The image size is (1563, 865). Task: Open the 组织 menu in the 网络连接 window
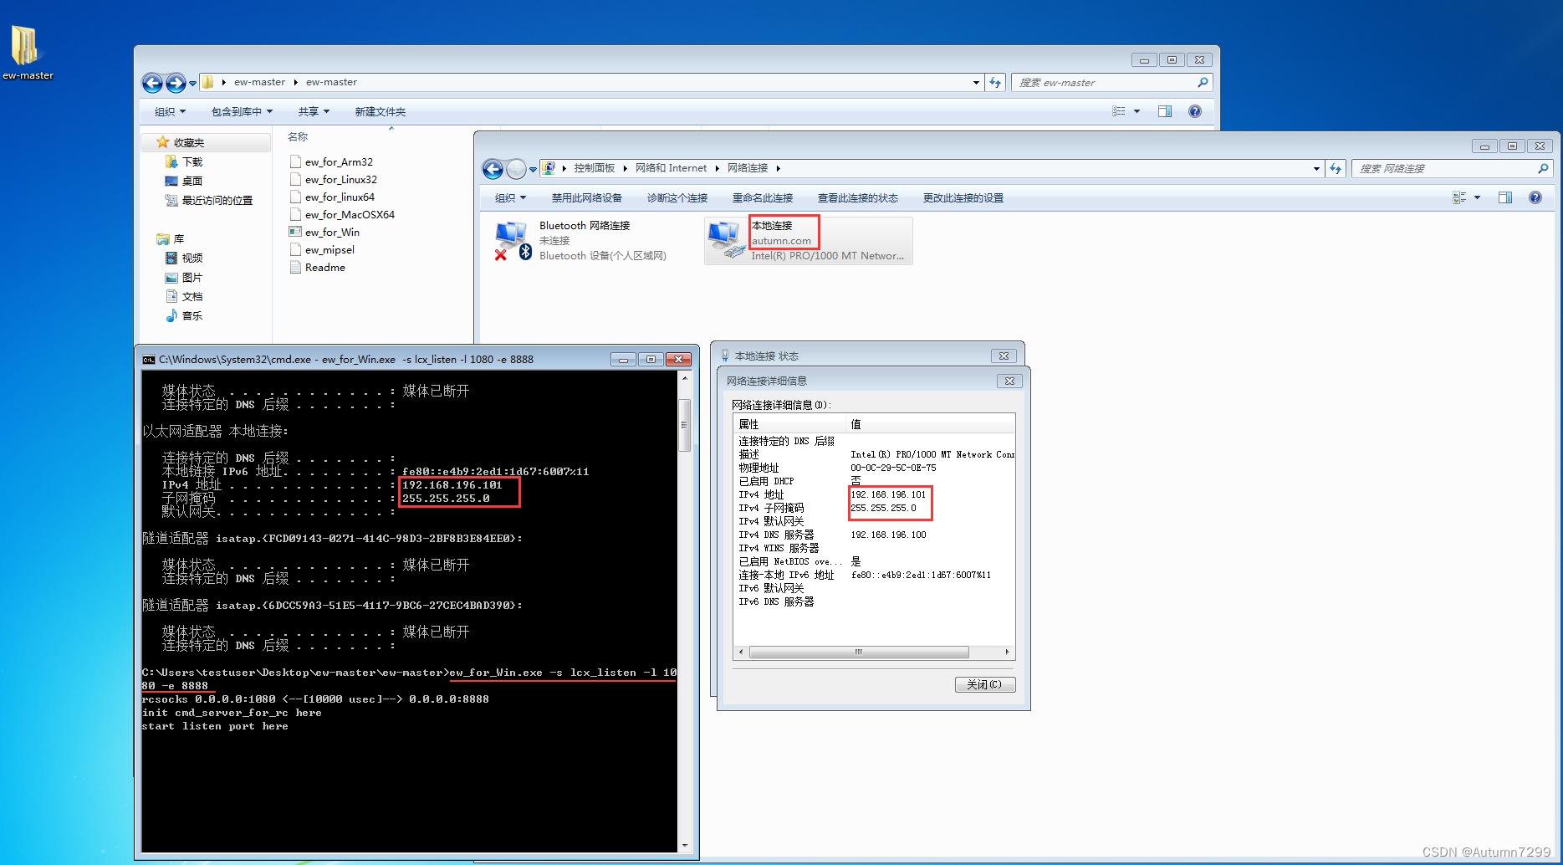(x=510, y=198)
